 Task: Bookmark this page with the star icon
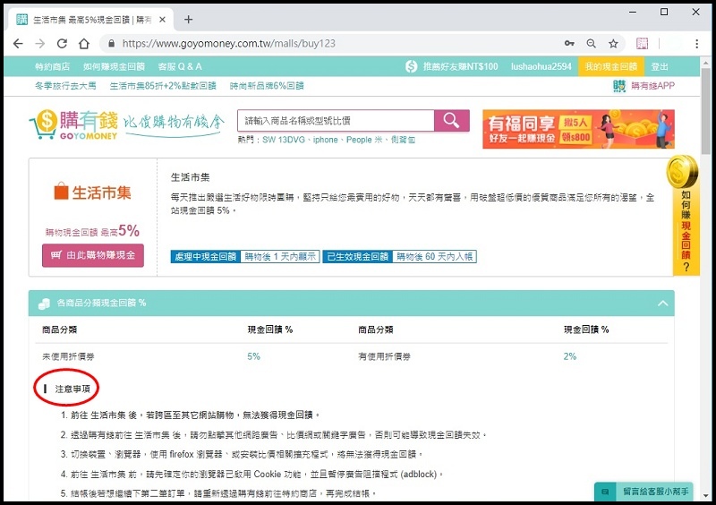[613, 43]
